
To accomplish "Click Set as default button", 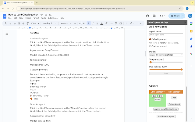I will [x=174, y=104].
